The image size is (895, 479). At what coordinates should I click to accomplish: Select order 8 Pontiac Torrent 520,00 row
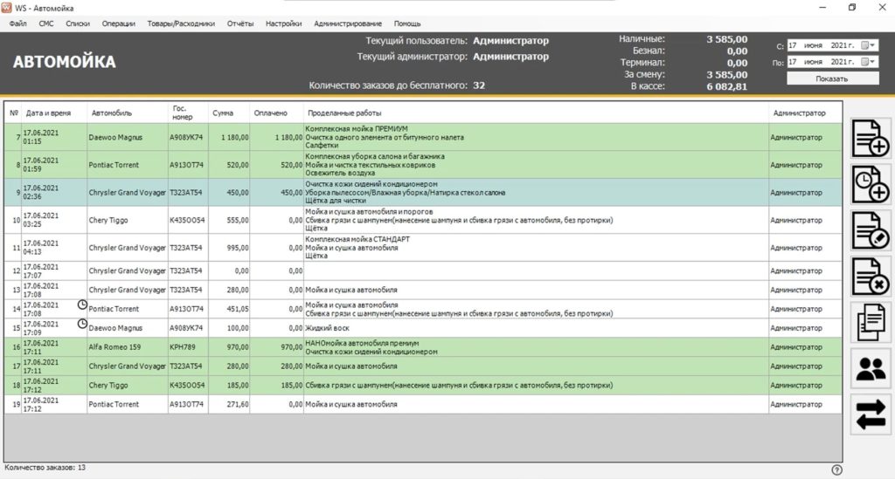[423, 165]
